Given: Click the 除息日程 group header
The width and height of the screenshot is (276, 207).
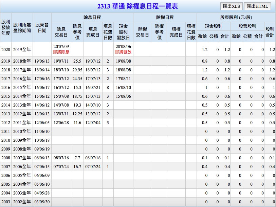Looking at the screenshot, I should [92, 17].
